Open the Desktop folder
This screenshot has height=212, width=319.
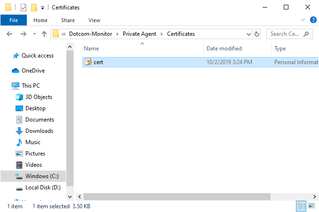(x=31, y=108)
